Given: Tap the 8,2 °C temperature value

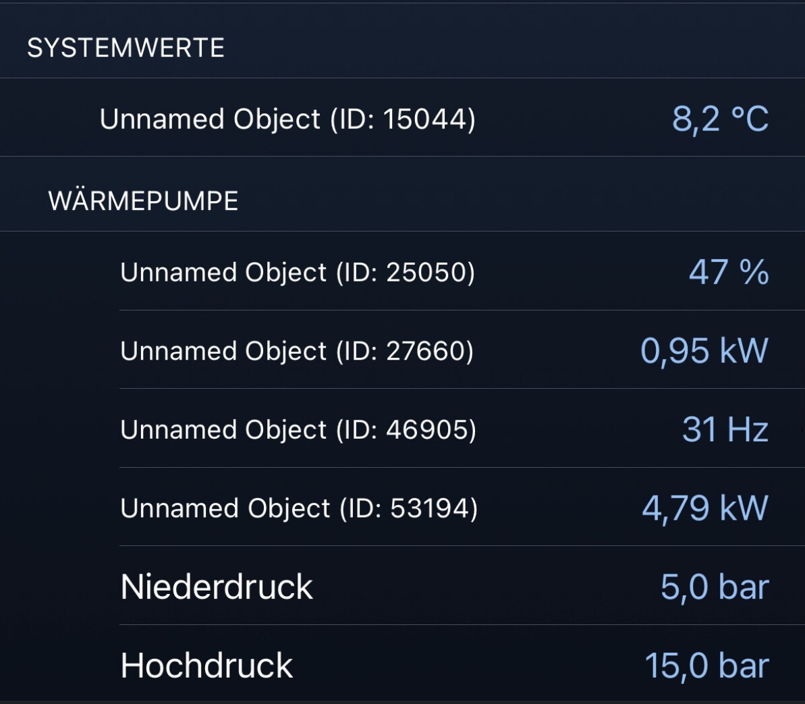Looking at the screenshot, I should pyautogui.click(x=720, y=119).
